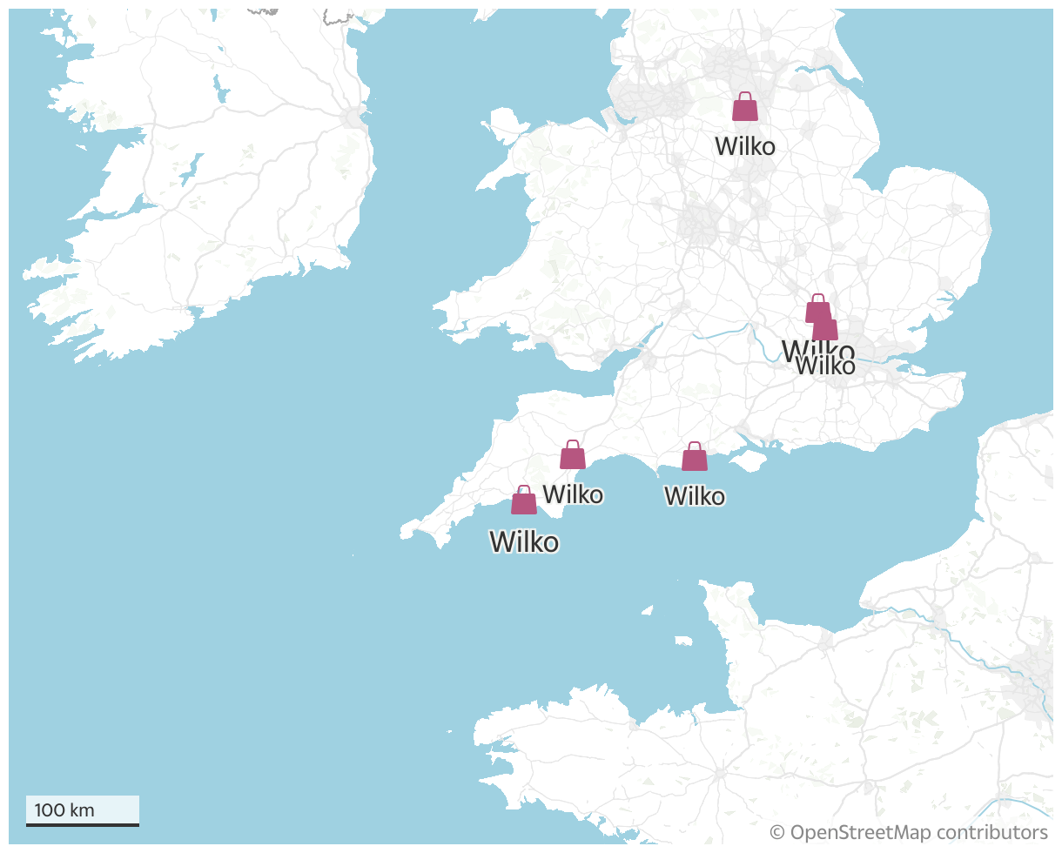Click the northernmost Wilko shopping bag marker

[x=745, y=107]
